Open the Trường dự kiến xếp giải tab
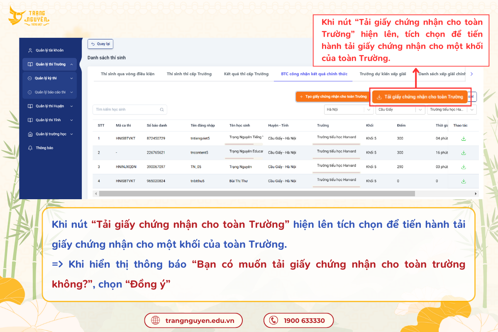Image resolution: width=498 pixels, height=332 pixels. (x=383, y=74)
